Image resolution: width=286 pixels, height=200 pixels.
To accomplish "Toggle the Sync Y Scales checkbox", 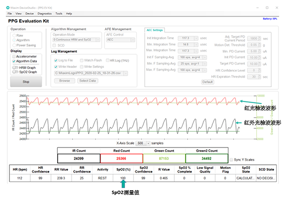I will pos(231,159).
